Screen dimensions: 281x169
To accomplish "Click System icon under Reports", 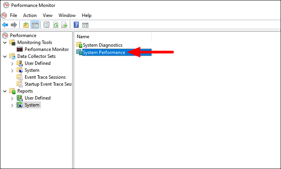I will [x=20, y=105].
